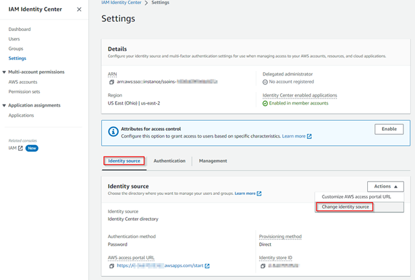This screenshot has height=280, width=415.
Task: Open external link icon beside IAM
Action: 20,148
